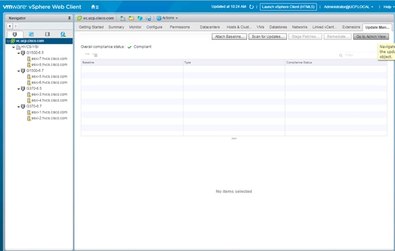The image size is (395, 251).
Task: Click the vCenter icon in the title bar
Action: pos(80,18)
